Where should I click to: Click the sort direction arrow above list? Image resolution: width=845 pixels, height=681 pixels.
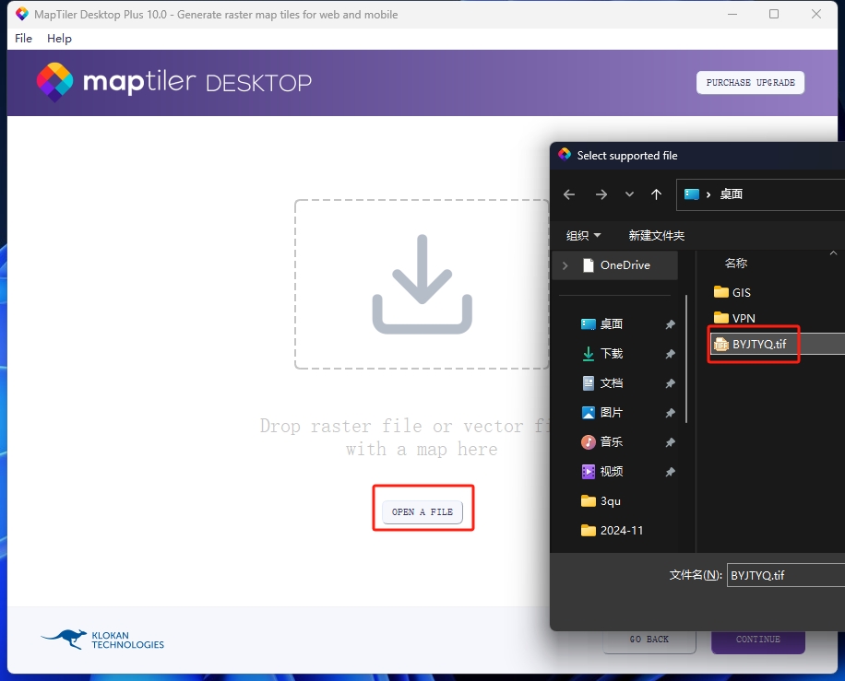pyautogui.click(x=833, y=253)
